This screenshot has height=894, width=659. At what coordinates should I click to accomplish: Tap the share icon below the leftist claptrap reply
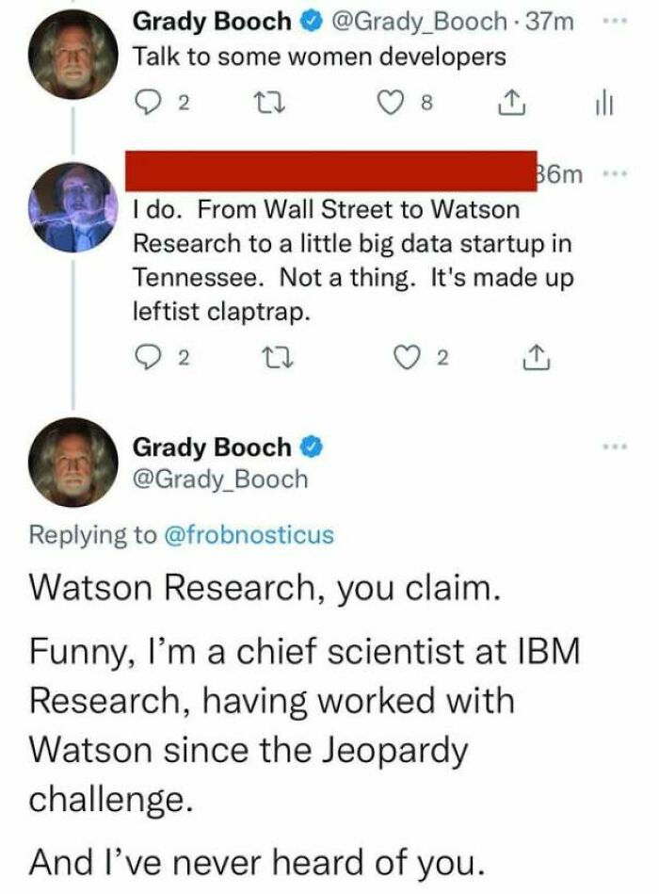tap(535, 358)
